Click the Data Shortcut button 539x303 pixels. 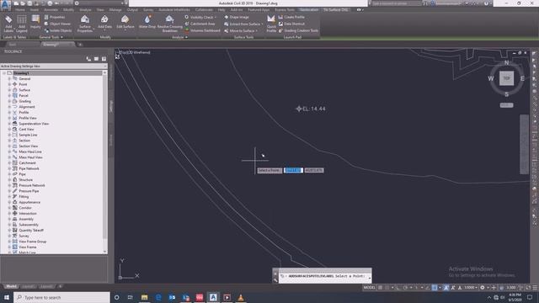[291, 24]
